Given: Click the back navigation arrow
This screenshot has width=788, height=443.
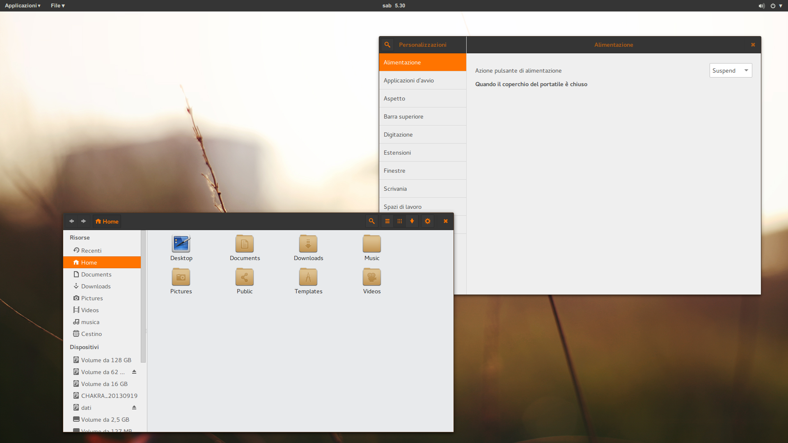Looking at the screenshot, I should click(71, 221).
